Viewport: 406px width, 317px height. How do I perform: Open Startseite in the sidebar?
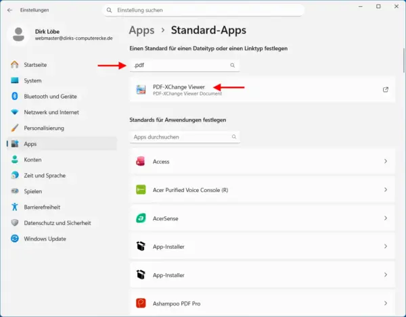[62, 65]
